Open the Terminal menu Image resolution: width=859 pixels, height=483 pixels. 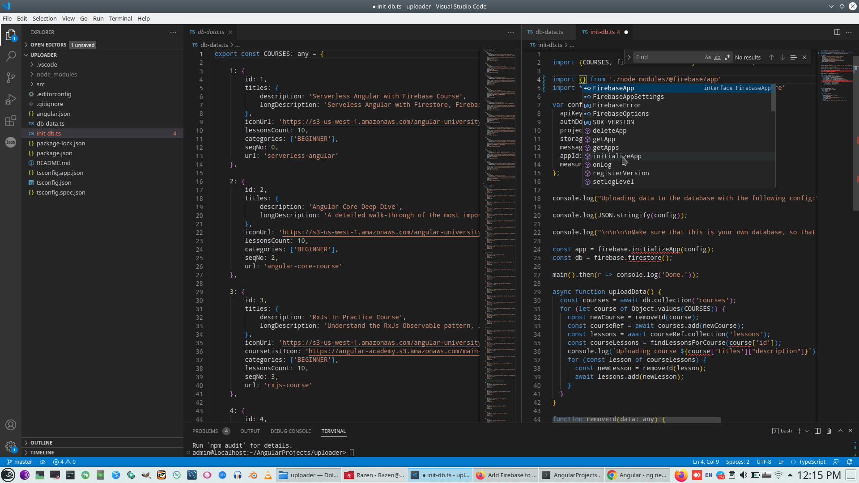[120, 18]
